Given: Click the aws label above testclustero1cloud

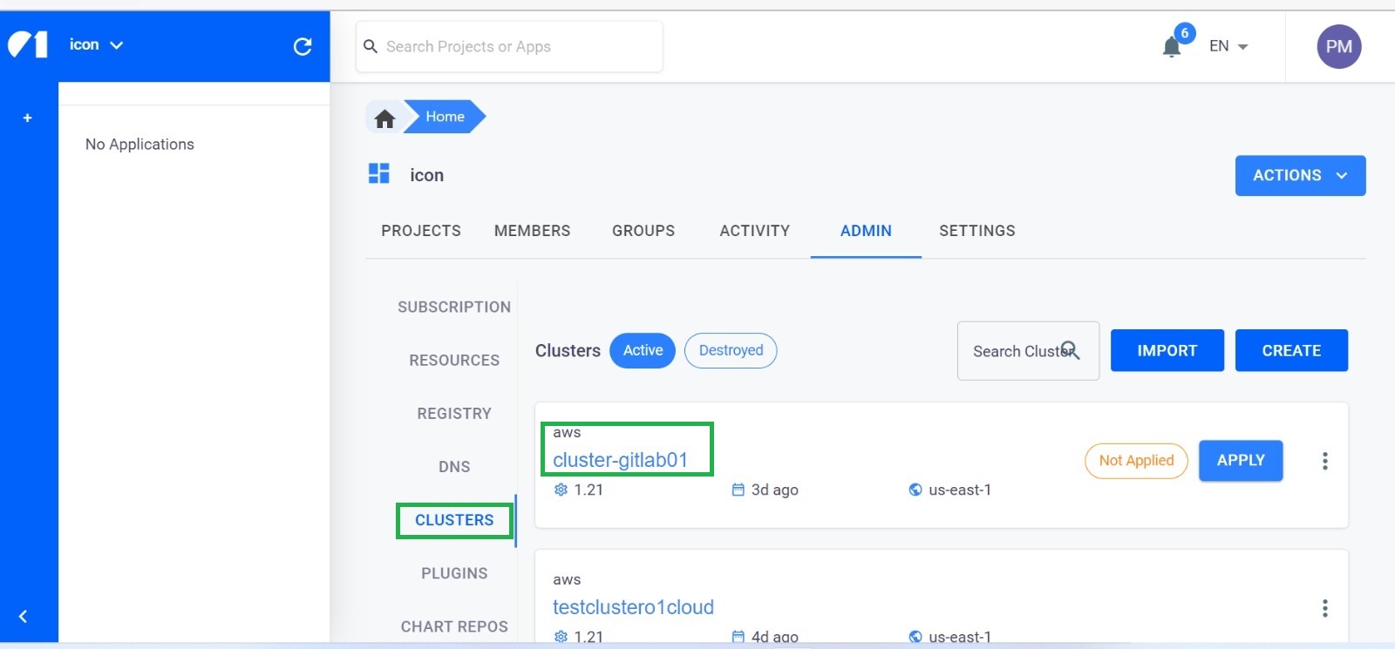Looking at the screenshot, I should (x=567, y=579).
